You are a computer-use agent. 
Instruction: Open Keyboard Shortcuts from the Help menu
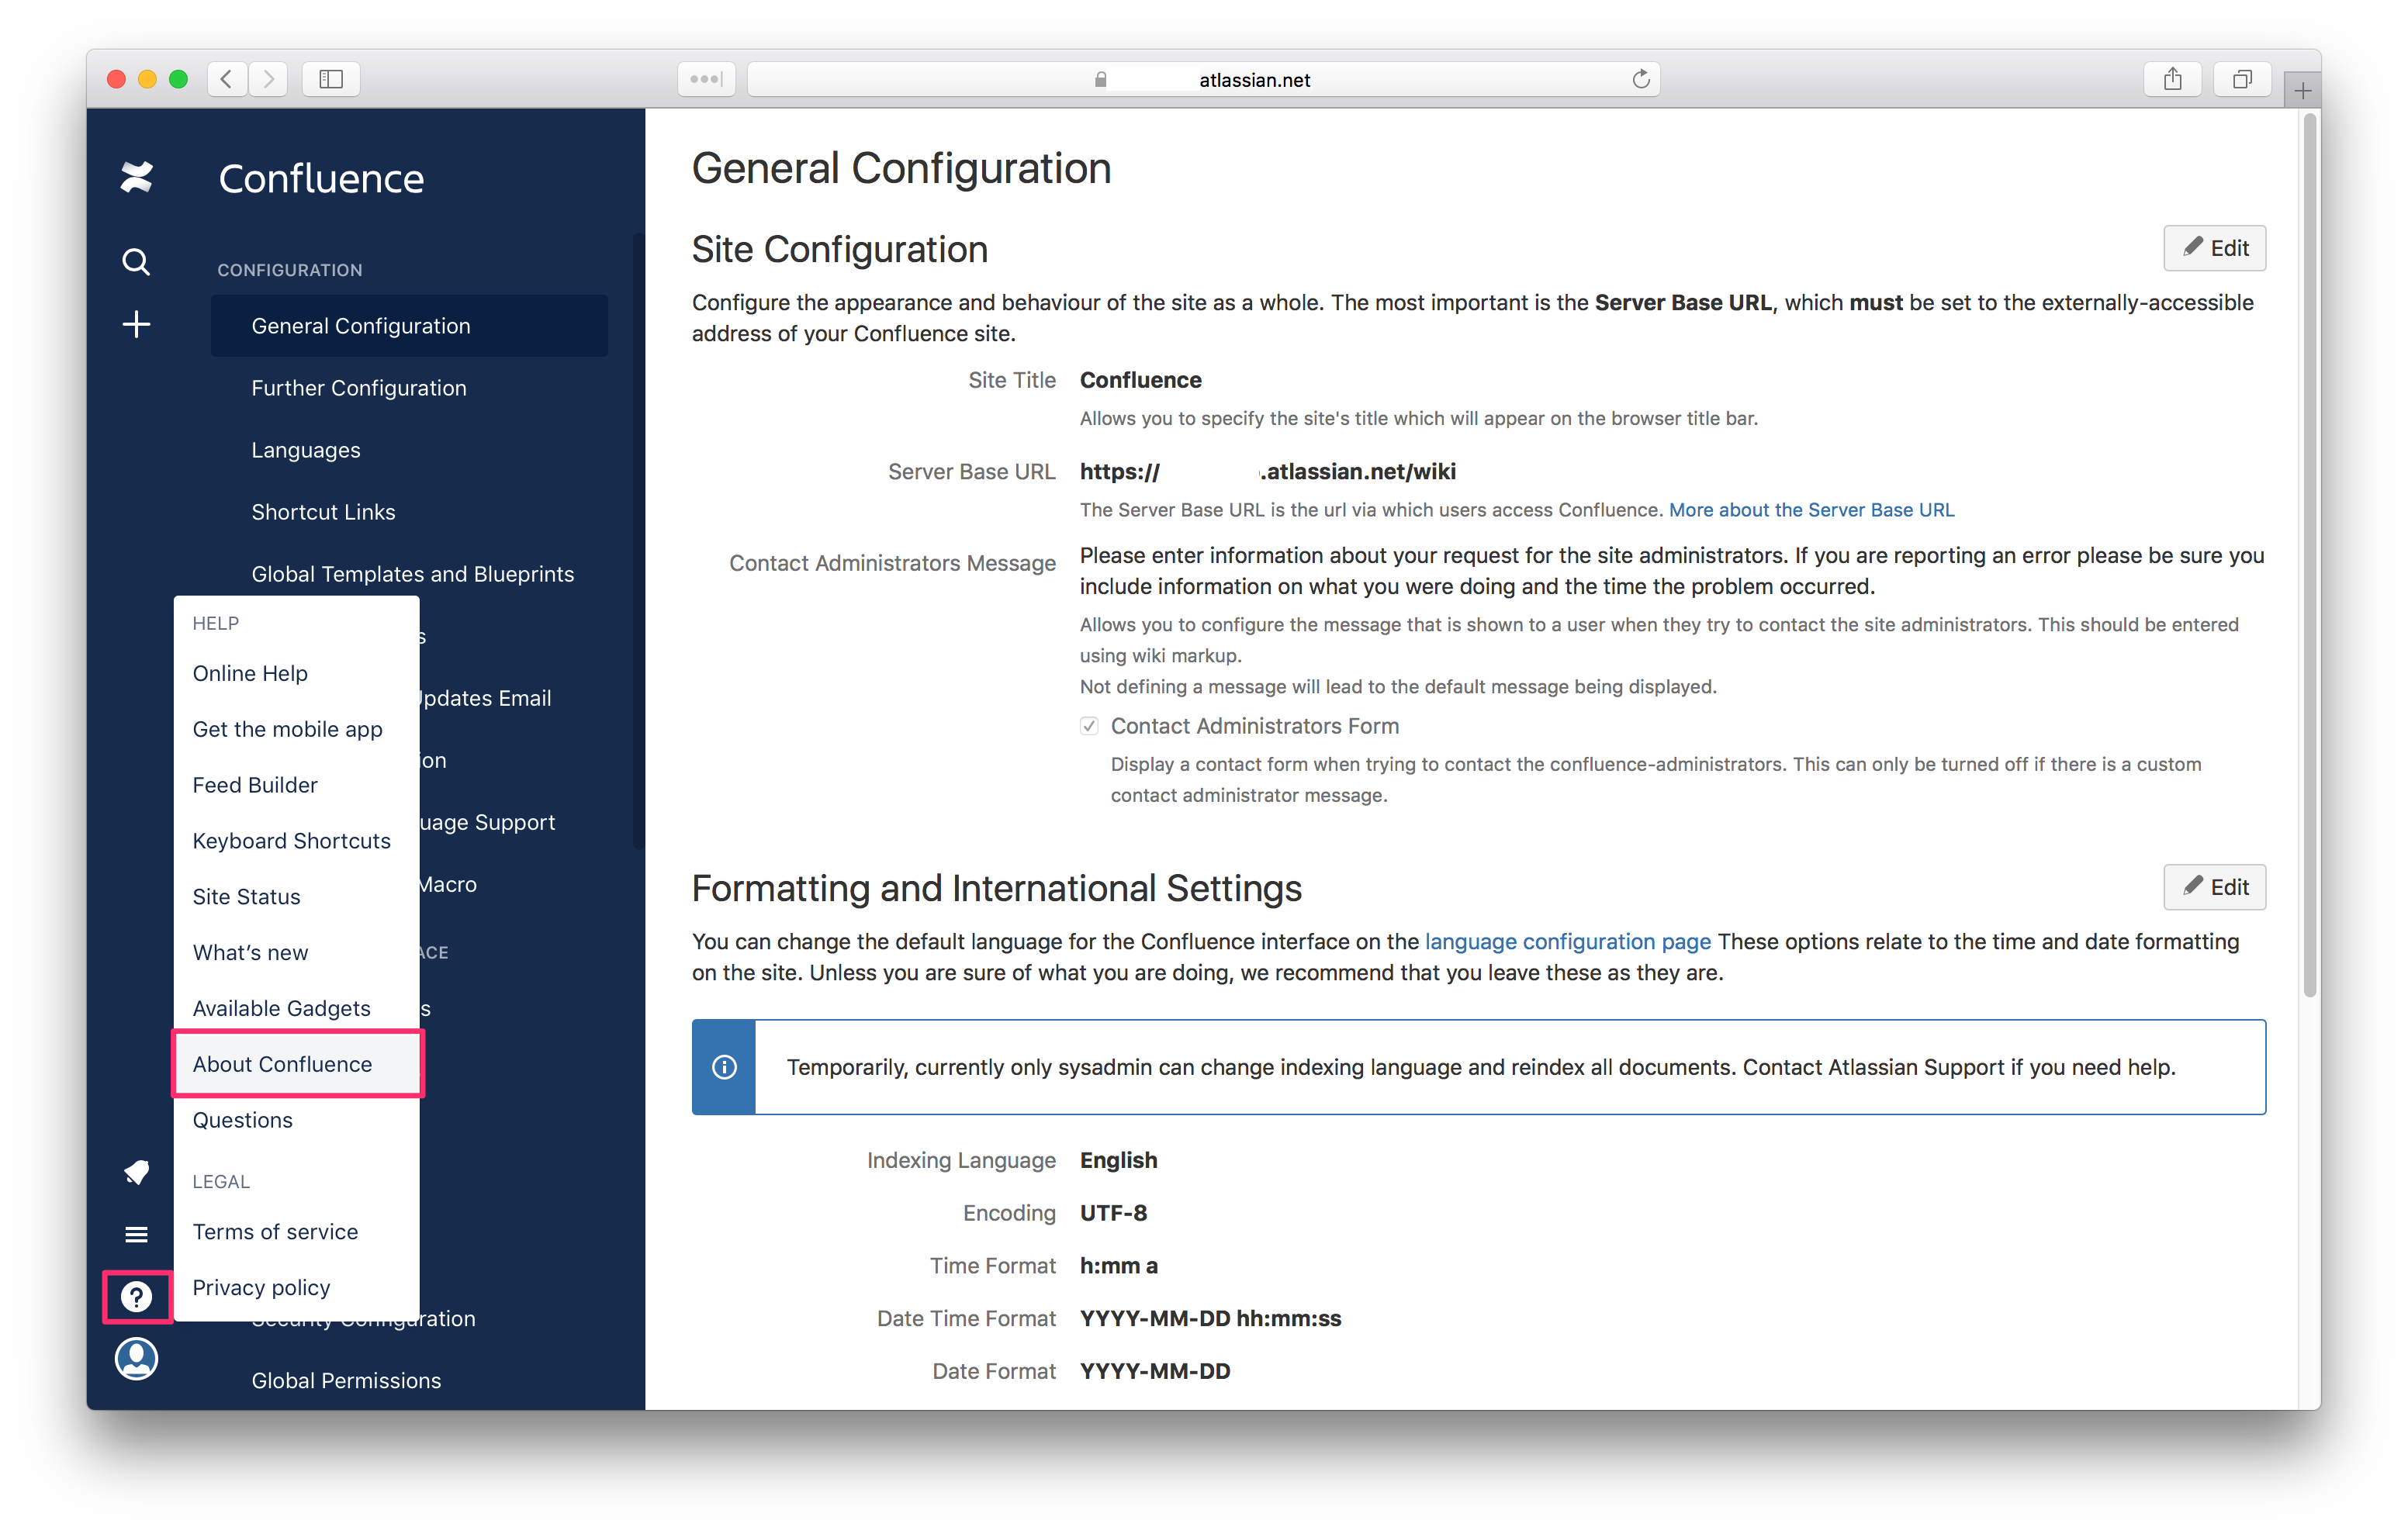click(291, 840)
